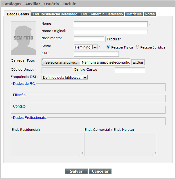
Task: Select the Pessoa Física radio button
Action: [109, 47]
